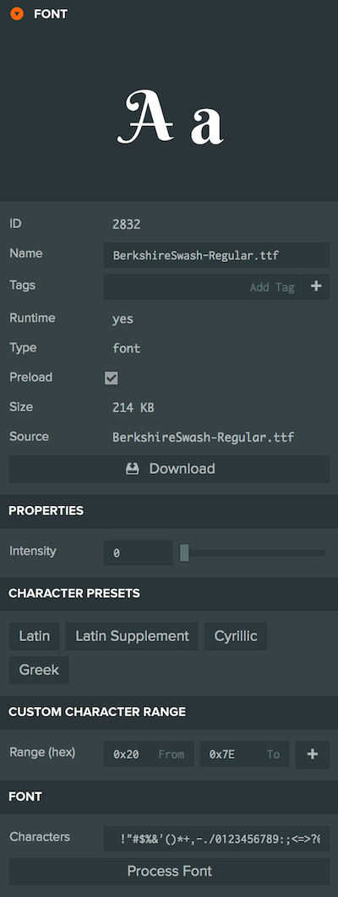Collapse the FONT panel with orange arrow

(17, 14)
